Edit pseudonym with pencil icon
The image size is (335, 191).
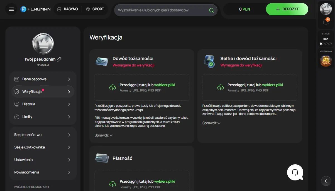click(x=59, y=59)
